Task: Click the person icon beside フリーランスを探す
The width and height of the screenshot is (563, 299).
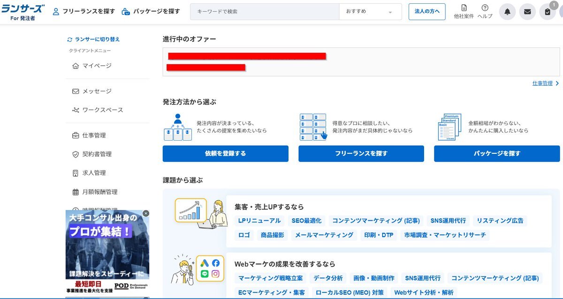Action: click(56, 11)
